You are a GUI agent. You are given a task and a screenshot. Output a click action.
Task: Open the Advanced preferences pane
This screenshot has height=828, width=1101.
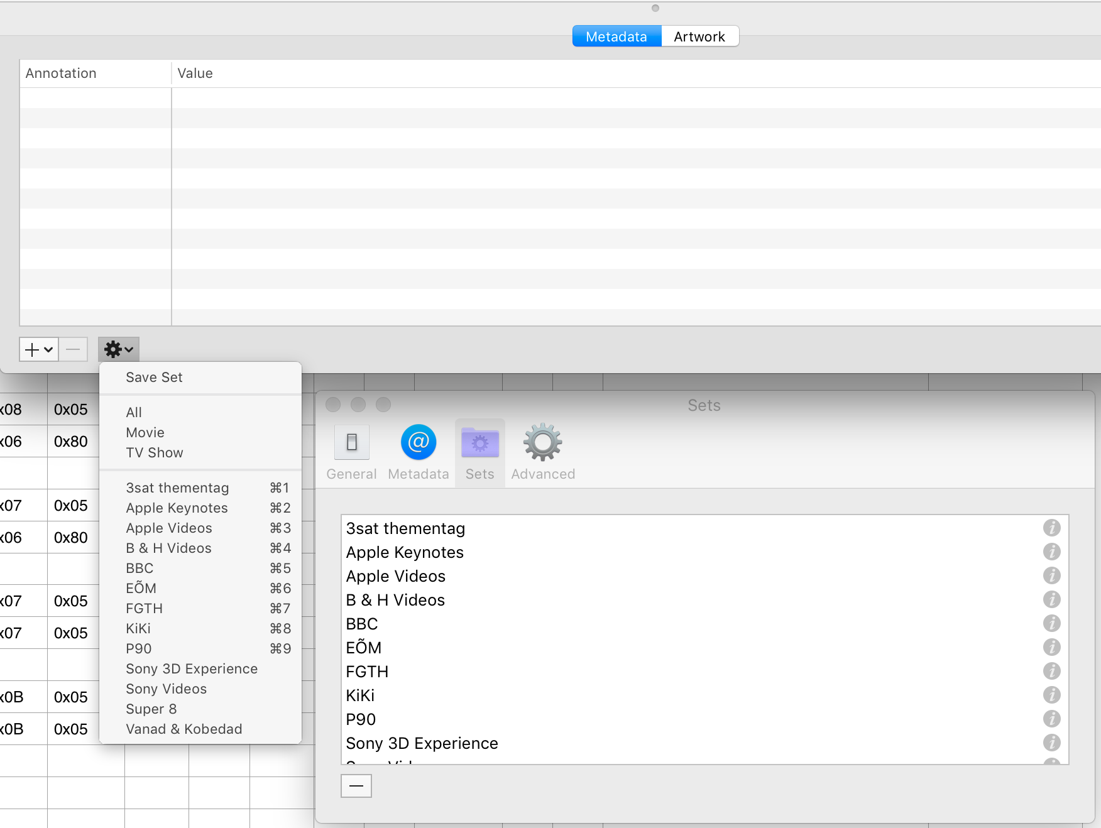click(x=543, y=453)
